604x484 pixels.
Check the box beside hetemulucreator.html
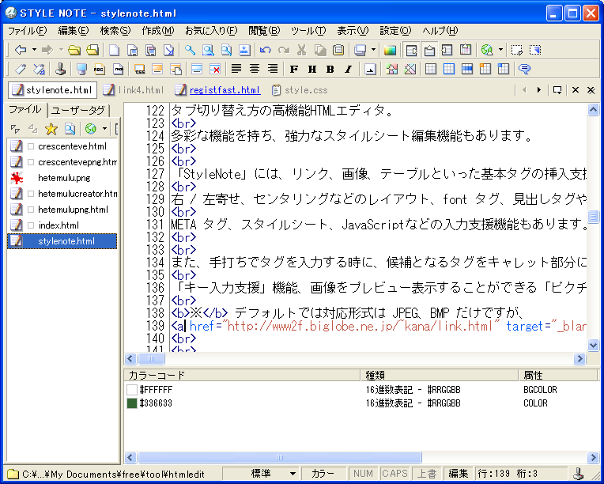(x=31, y=194)
